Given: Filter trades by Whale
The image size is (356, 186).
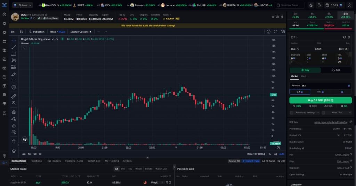Looking at the screenshot, I should pyautogui.click(x=138, y=169).
